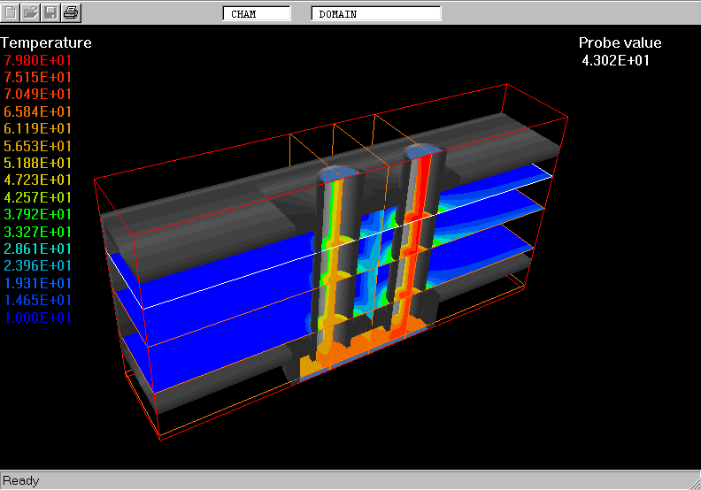Image resolution: width=701 pixels, height=490 pixels.
Task: Click the Probe value label
Action: coord(620,42)
